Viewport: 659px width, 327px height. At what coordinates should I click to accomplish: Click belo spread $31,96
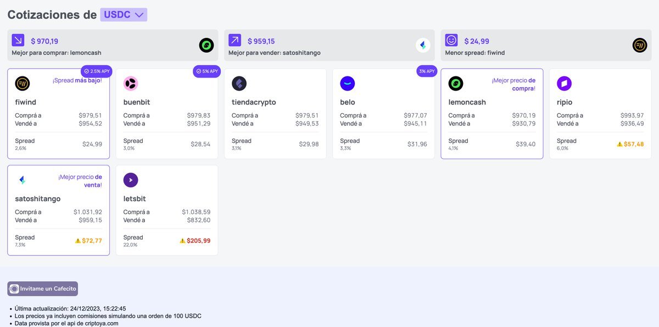(417, 144)
